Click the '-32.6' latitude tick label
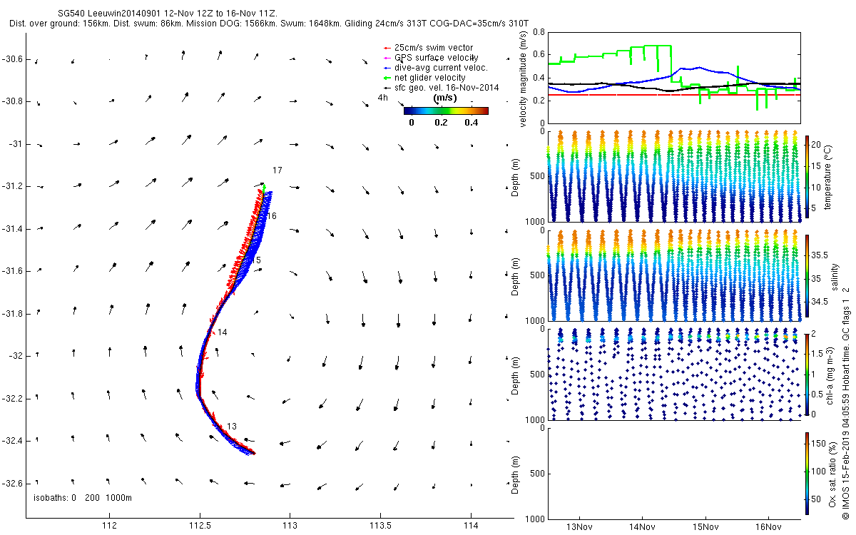Screen dimensions: 856x535 click(14, 483)
